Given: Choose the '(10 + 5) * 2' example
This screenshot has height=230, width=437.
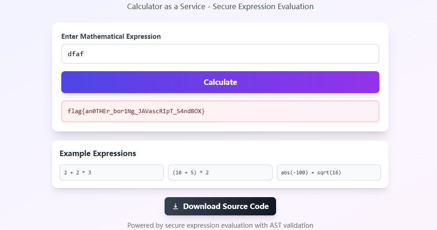Looking at the screenshot, I should pos(220,172).
